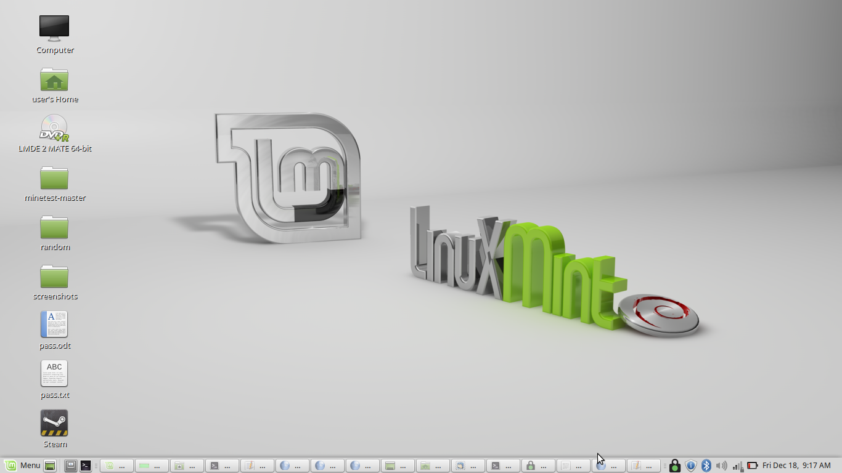This screenshot has width=842, height=473.
Task: Select the pass.odt document file
Action: pos(55,330)
